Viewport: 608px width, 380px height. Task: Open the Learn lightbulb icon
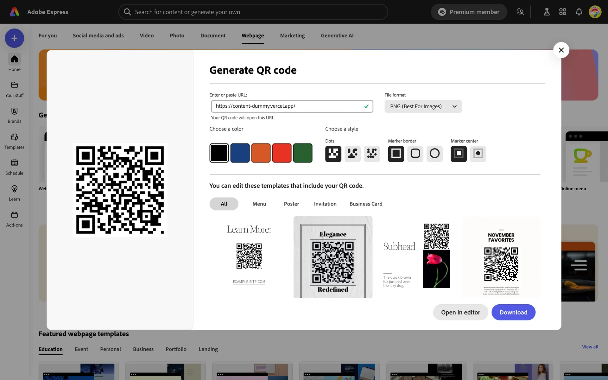click(14, 189)
